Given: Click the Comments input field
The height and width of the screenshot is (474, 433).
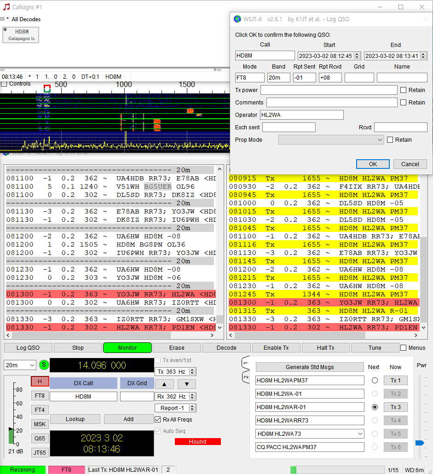Looking at the screenshot, I should [331, 103].
